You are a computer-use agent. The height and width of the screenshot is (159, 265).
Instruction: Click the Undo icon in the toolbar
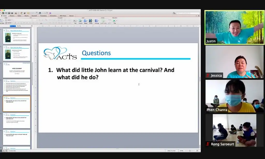tap(28, 13)
